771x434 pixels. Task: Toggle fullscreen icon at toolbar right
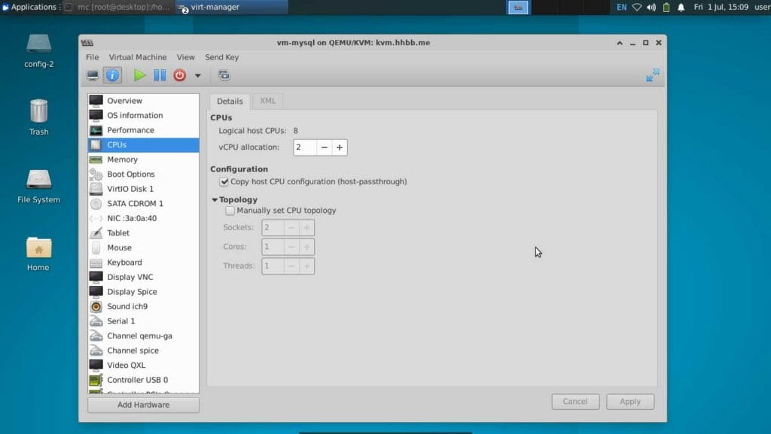[652, 75]
